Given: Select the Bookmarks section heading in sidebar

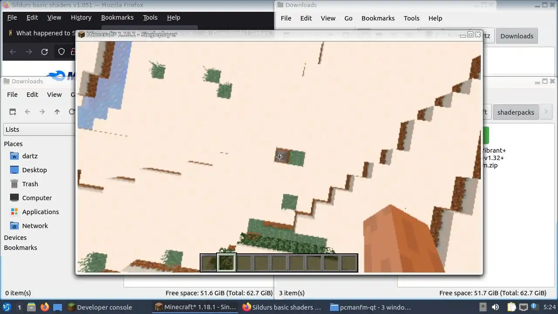Looking at the screenshot, I should coord(20,248).
